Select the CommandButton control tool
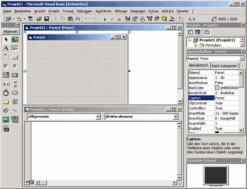The height and width of the screenshot is (189, 247). (x=15, y=57)
